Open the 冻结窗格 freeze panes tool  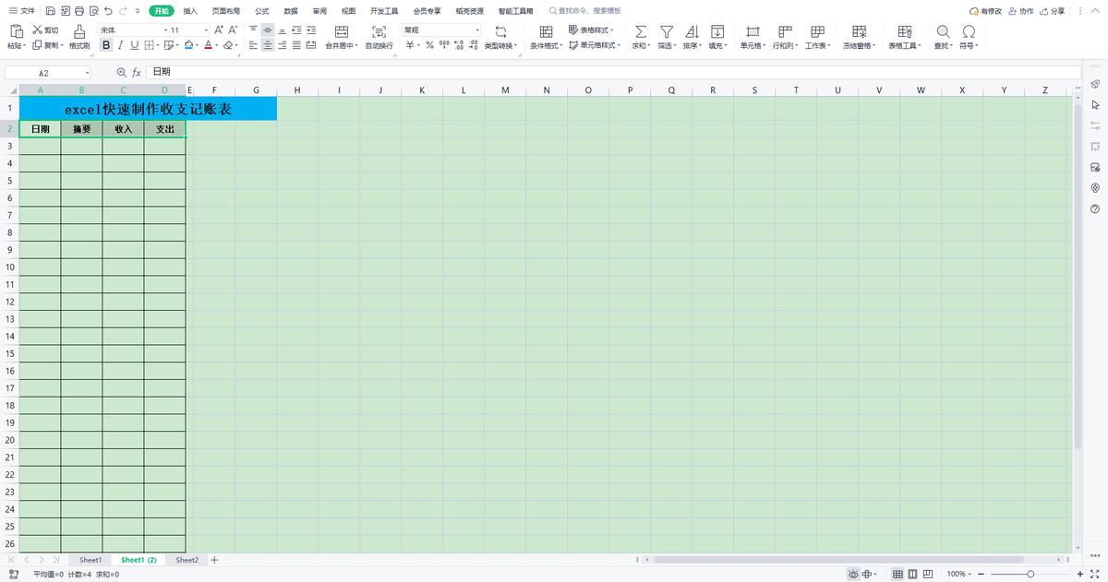[x=858, y=37]
